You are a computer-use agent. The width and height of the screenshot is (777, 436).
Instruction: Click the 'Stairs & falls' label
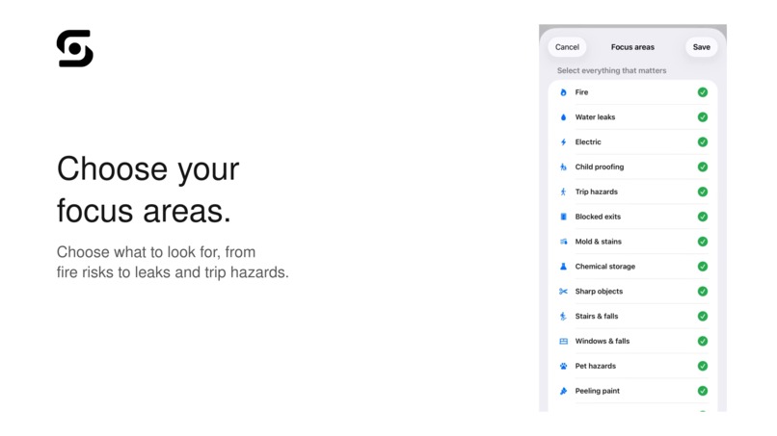(596, 317)
